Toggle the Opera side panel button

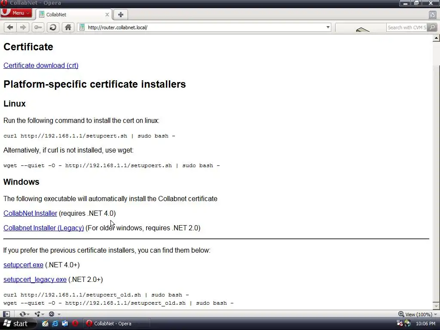6,314
